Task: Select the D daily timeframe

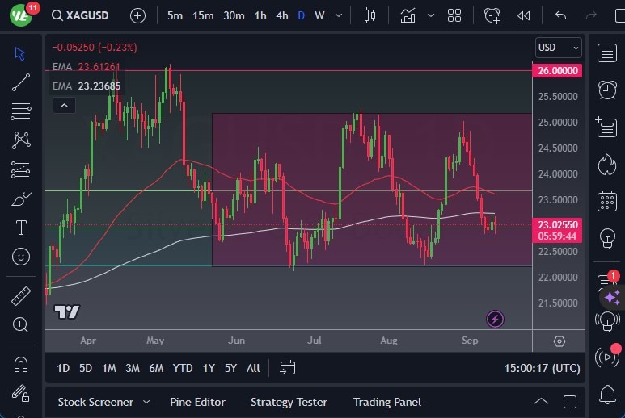Action: click(x=301, y=15)
